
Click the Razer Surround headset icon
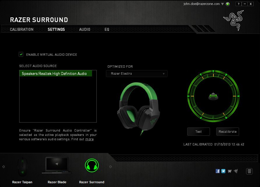coord(91,165)
